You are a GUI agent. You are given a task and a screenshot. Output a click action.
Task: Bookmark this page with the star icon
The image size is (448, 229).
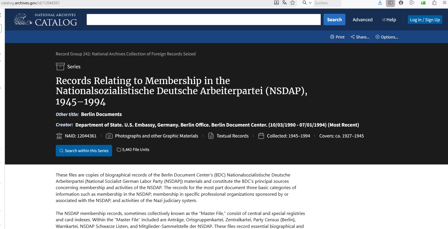pyautogui.click(x=293, y=3)
